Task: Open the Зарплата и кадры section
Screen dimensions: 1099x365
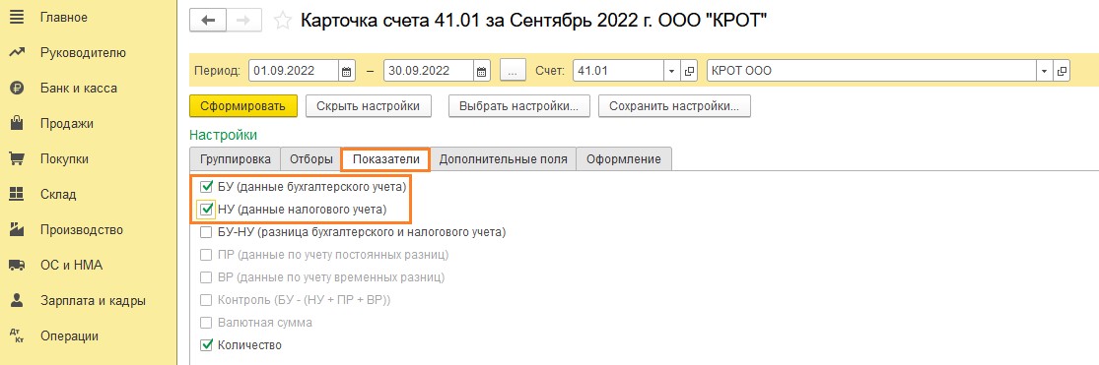Action: click(93, 301)
